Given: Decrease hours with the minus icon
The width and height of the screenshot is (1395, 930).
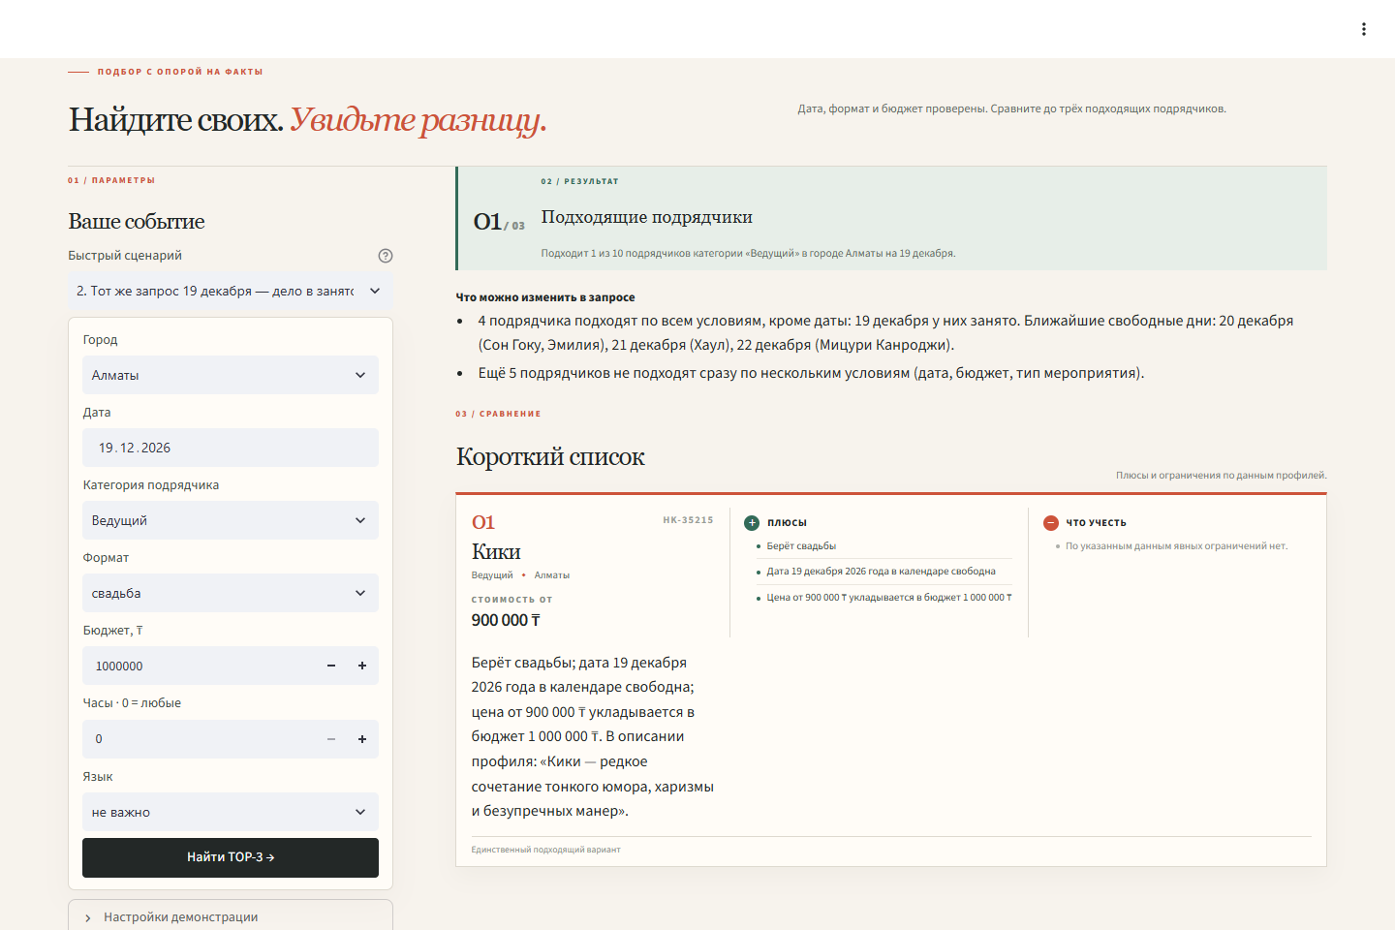Looking at the screenshot, I should [x=331, y=739].
